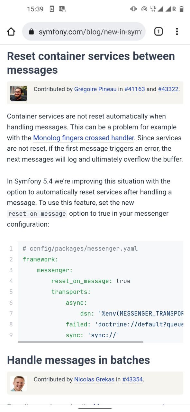Screen dimensions: 190x412
Task: Visit the Monolog fingers crossed handler link
Action: point(84,138)
